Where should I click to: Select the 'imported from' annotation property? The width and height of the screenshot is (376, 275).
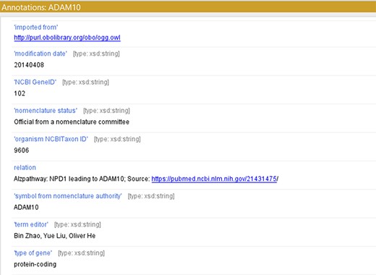[x=36, y=27]
